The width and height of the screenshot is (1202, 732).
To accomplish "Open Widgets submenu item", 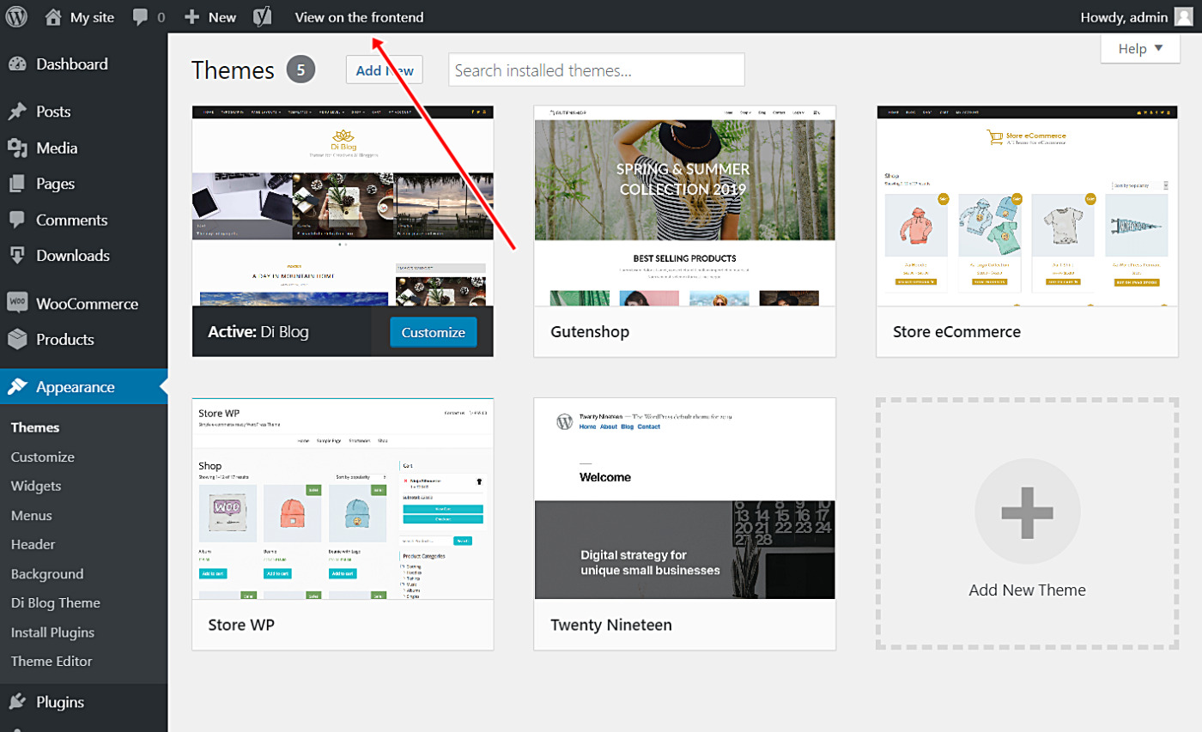I will (x=36, y=486).
